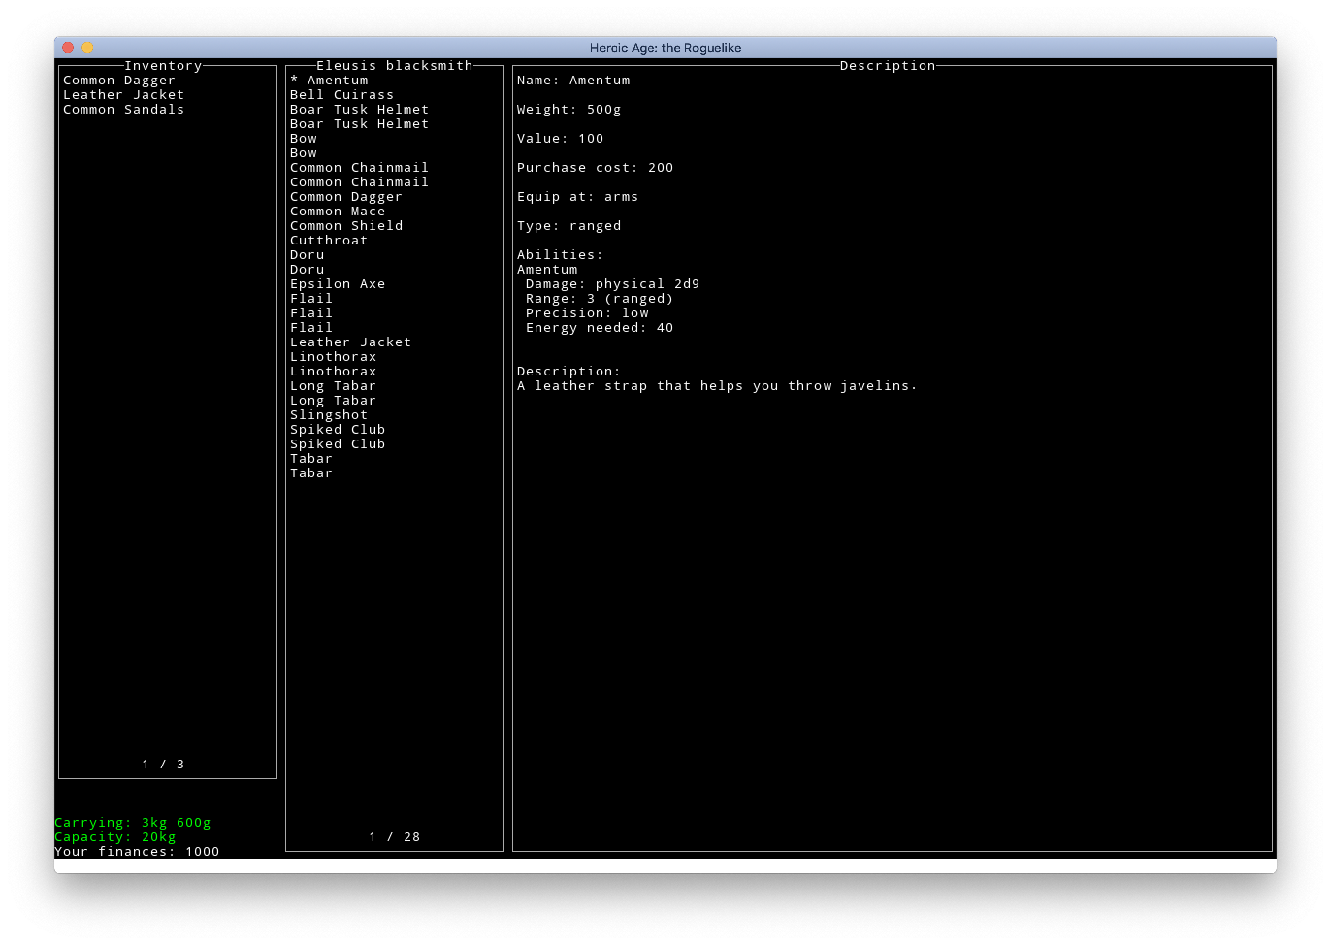Screen dimensions: 1331x945
Task: Select Common Dagger in the blacksmith list
Action: 346,196
